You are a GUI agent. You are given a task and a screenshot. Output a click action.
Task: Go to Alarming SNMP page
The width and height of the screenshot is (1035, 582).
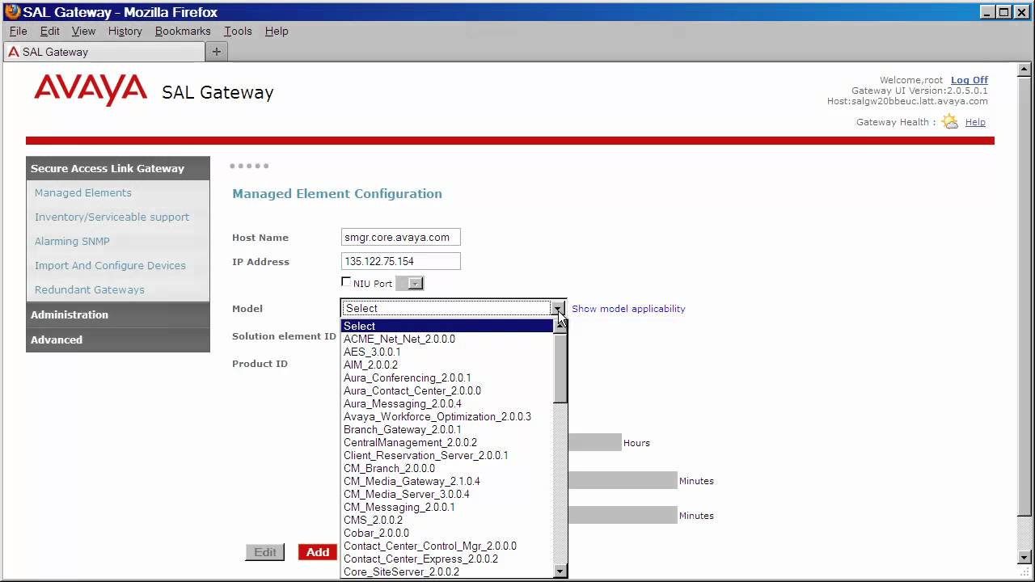click(x=72, y=241)
